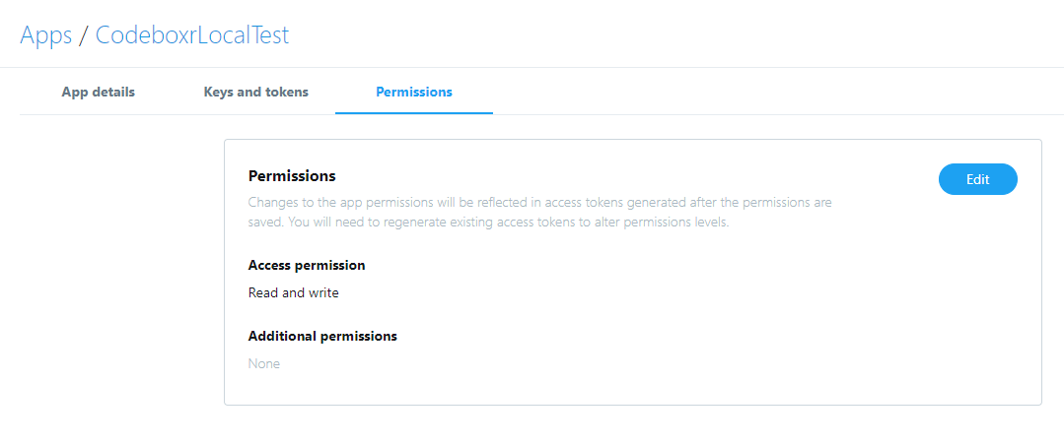The width and height of the screenshot is (1064, 446).
Task: Click the bold Permissions card heading
Action: tap(292, 176)
